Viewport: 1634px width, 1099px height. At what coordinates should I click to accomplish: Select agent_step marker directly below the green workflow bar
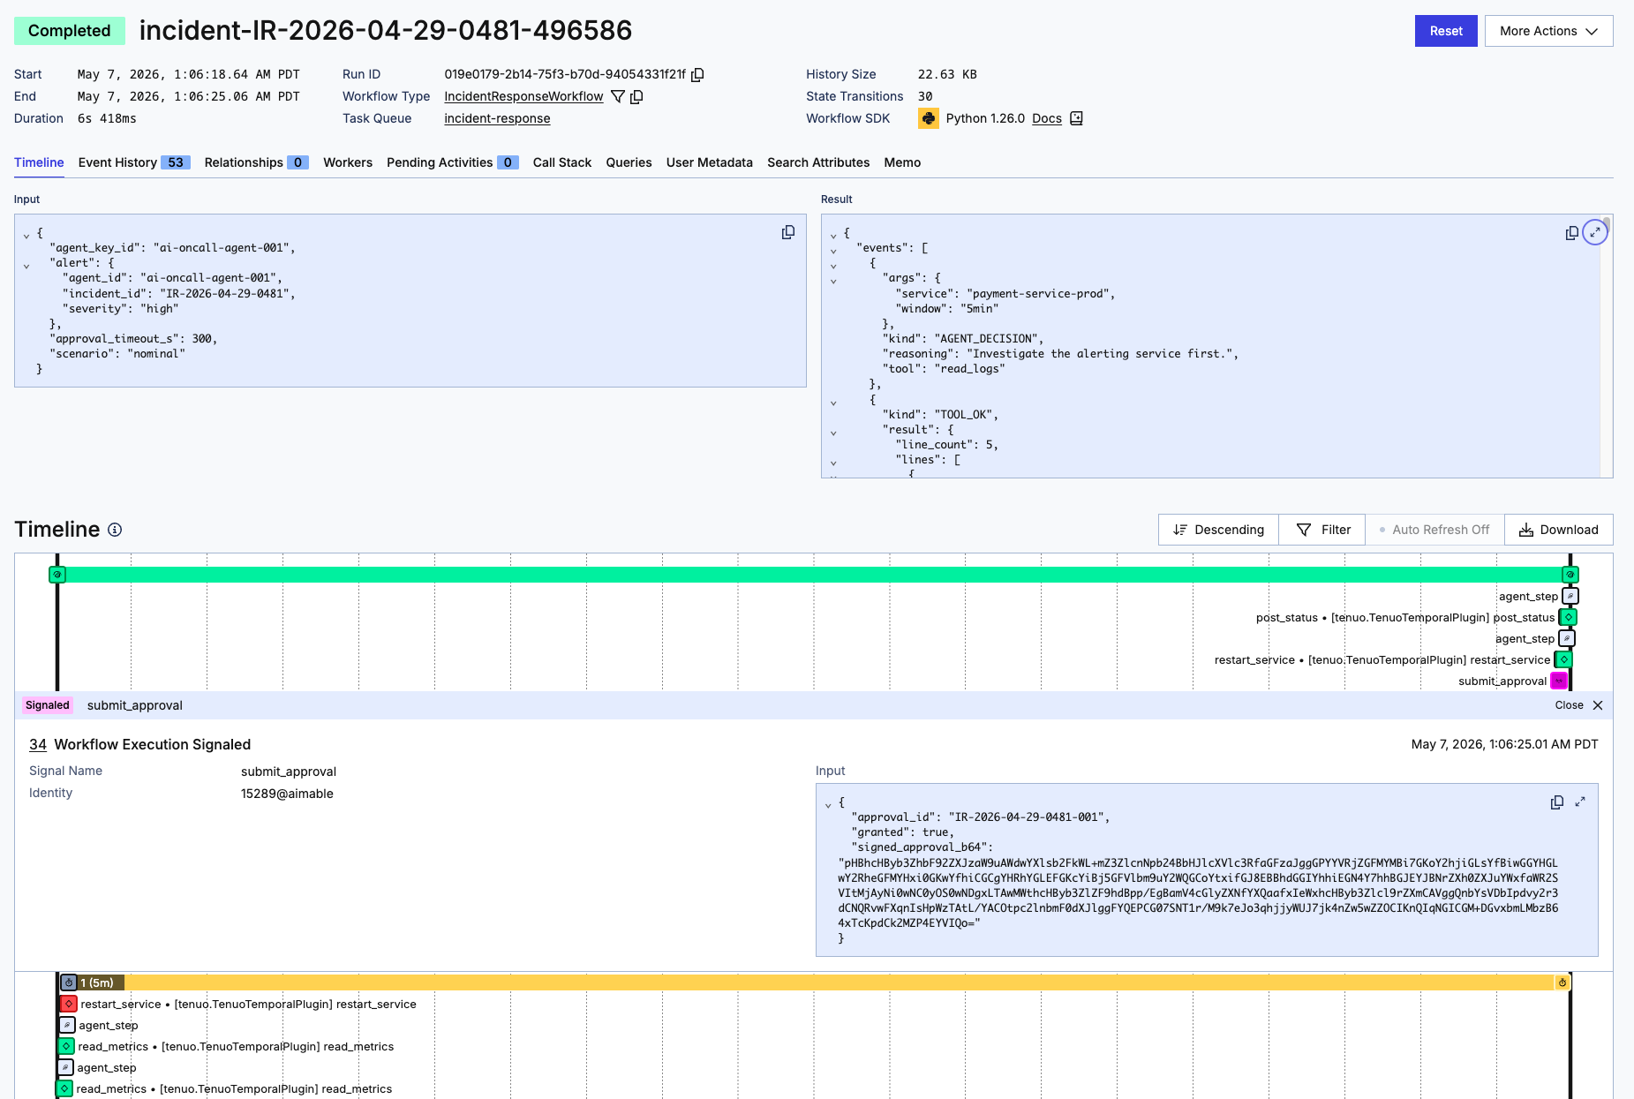(x=1570, y=596)
